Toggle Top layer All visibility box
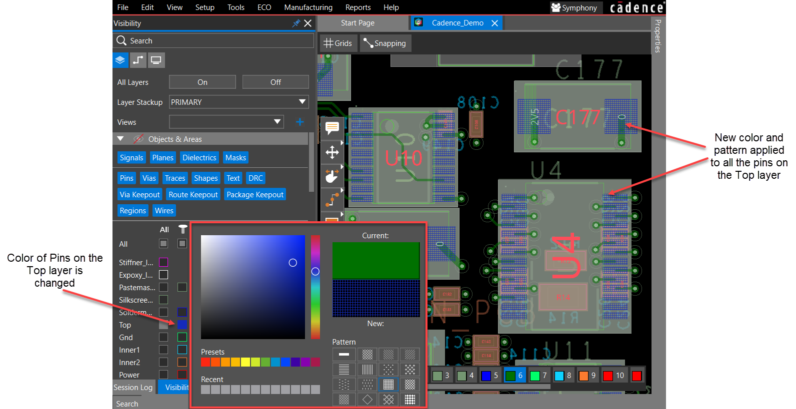This screenshot has width=796, height=409. pyautogui.click(x=163, y=325)
